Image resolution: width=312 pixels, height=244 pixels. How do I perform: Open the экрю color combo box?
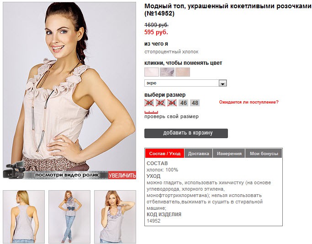tap(185, 83)
